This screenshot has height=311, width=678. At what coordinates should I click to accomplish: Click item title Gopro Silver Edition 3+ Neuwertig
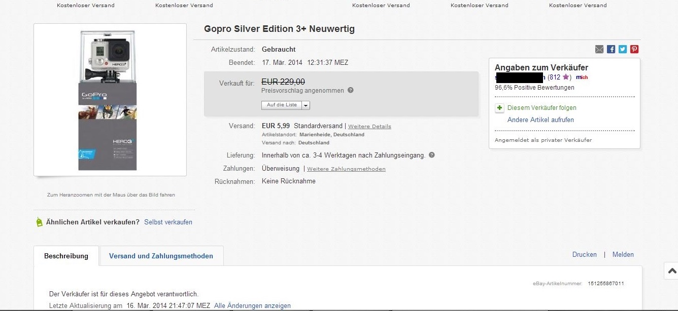pos(279,29)
